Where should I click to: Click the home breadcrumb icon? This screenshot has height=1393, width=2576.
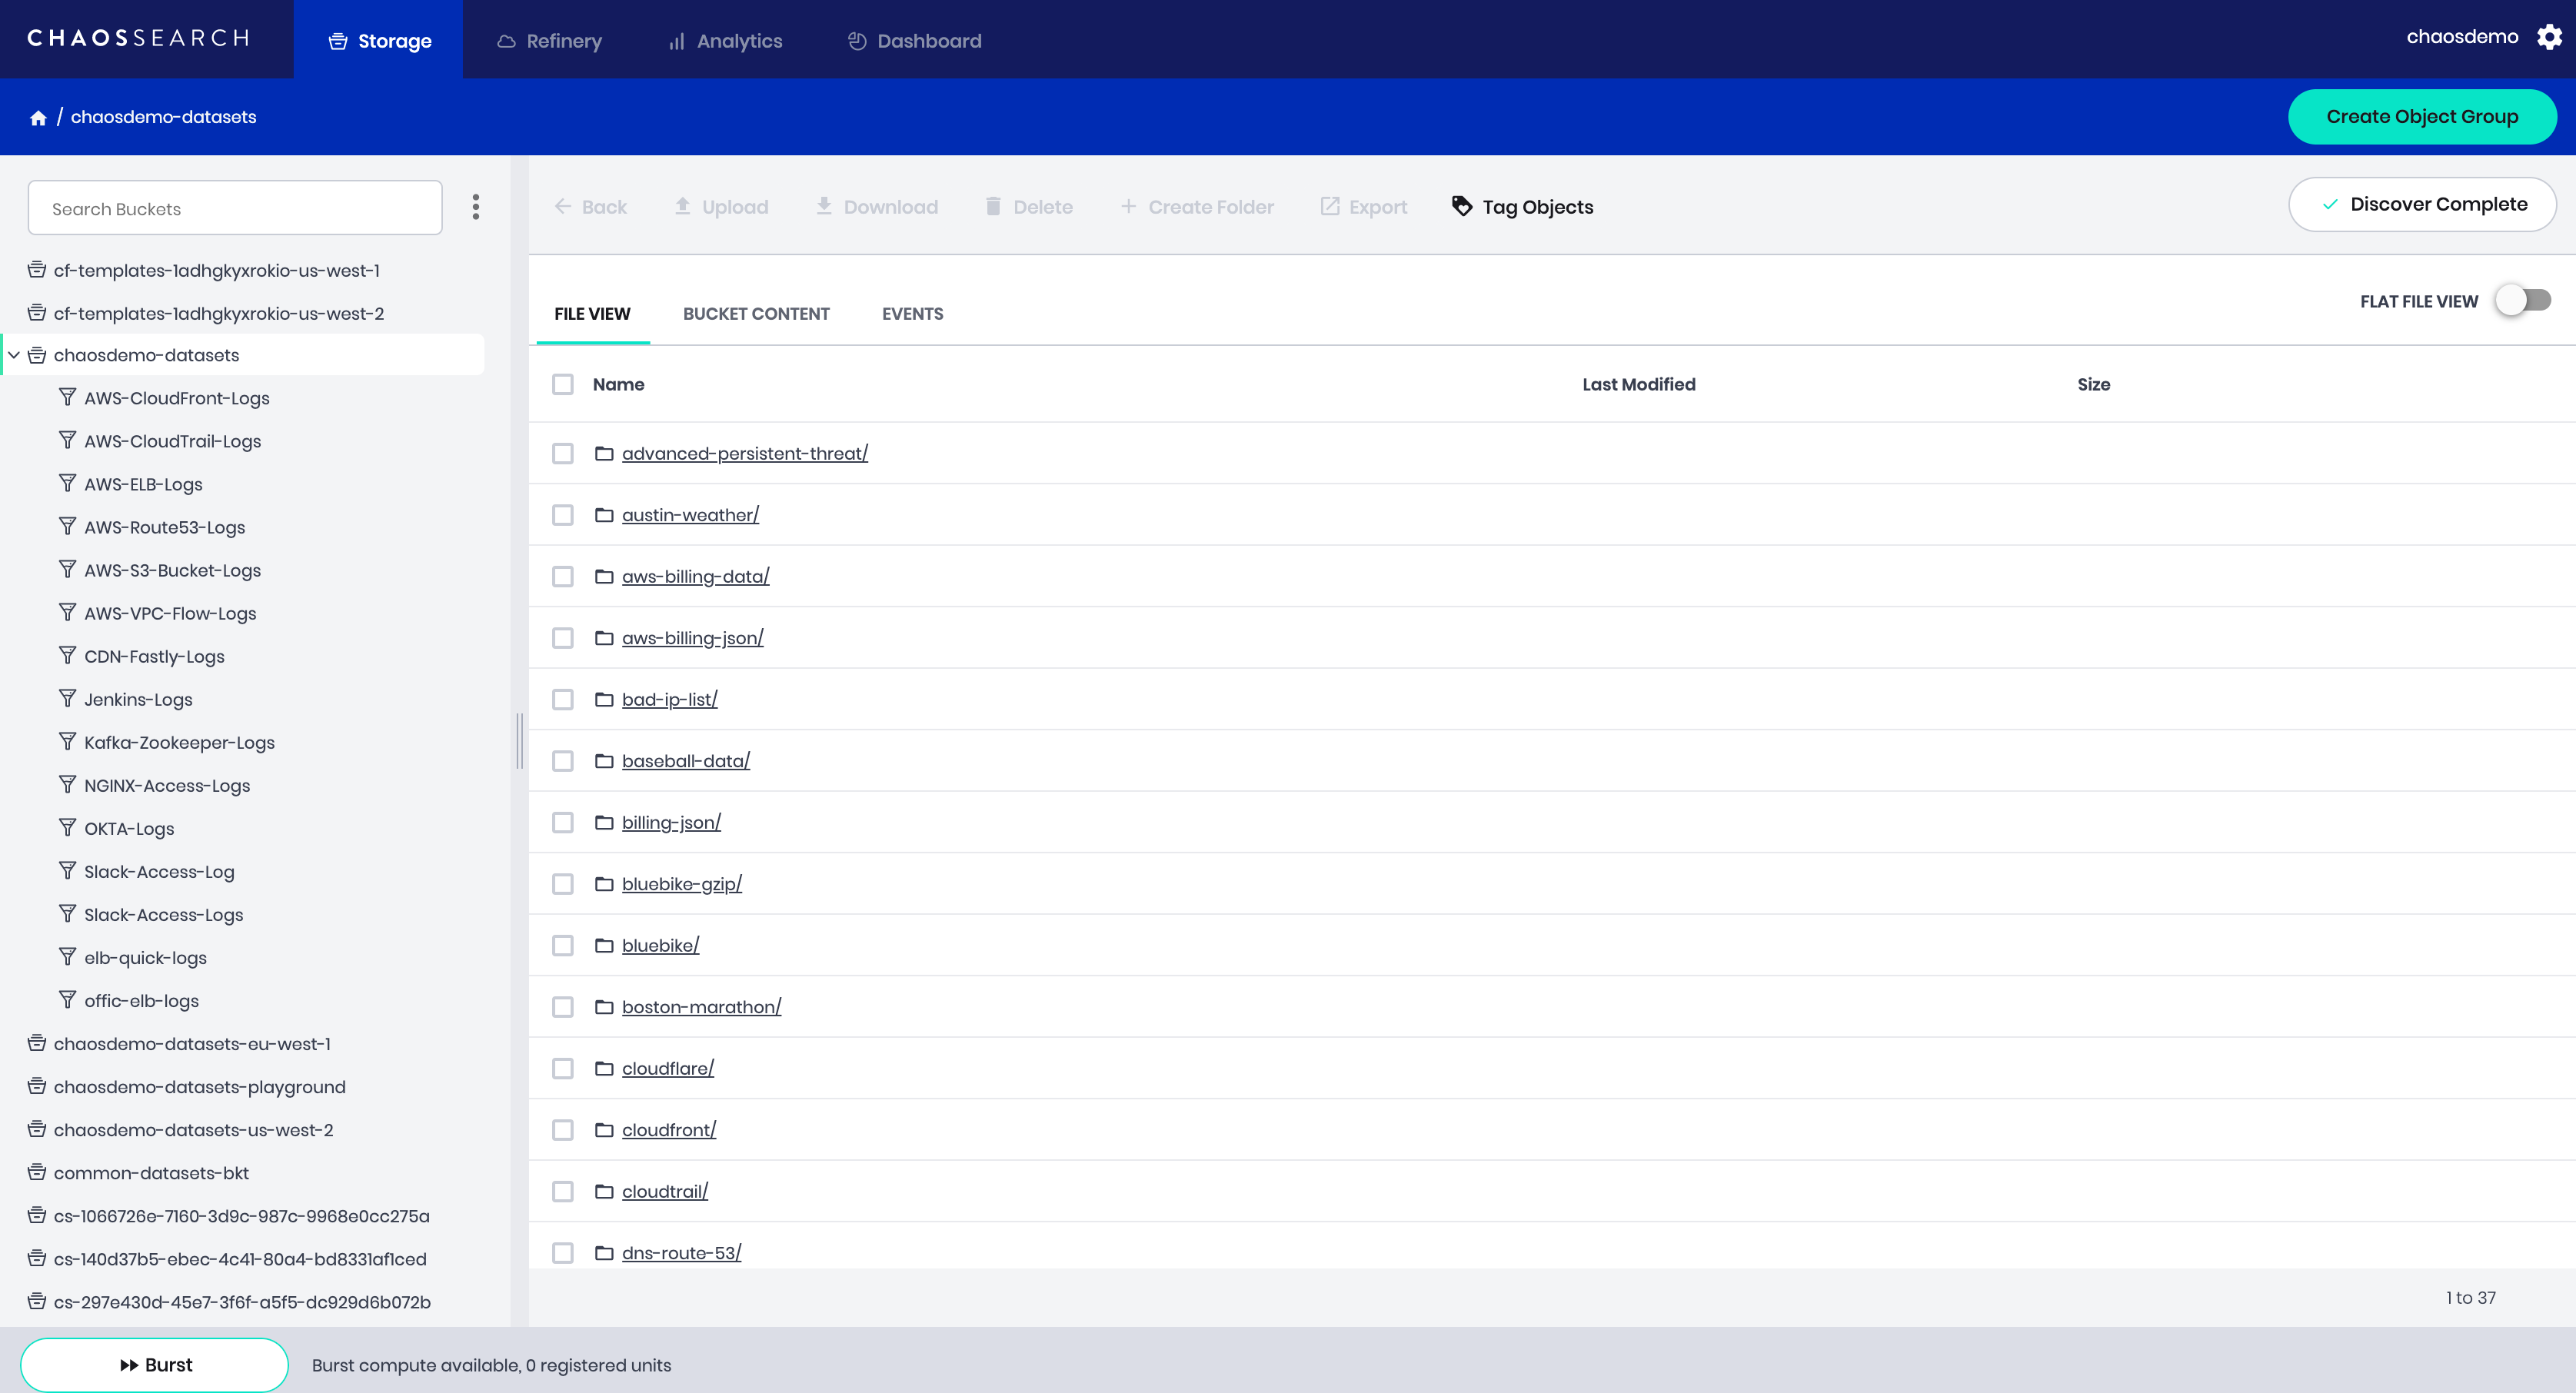click(x=38, y=118)
